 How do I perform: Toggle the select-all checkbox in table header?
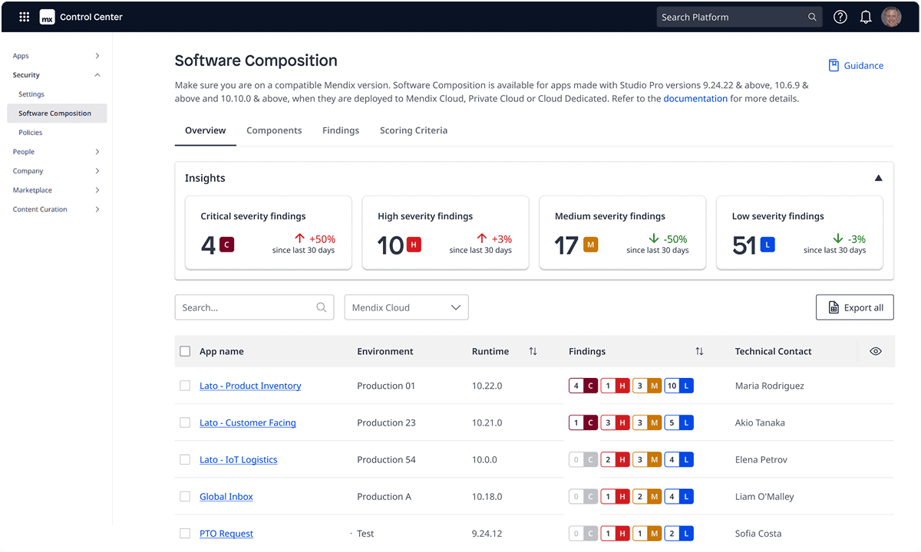[185, 351]
